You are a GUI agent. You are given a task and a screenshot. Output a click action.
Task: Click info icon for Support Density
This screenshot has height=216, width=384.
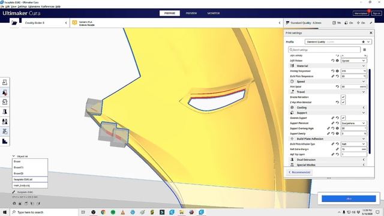point(337,133)
